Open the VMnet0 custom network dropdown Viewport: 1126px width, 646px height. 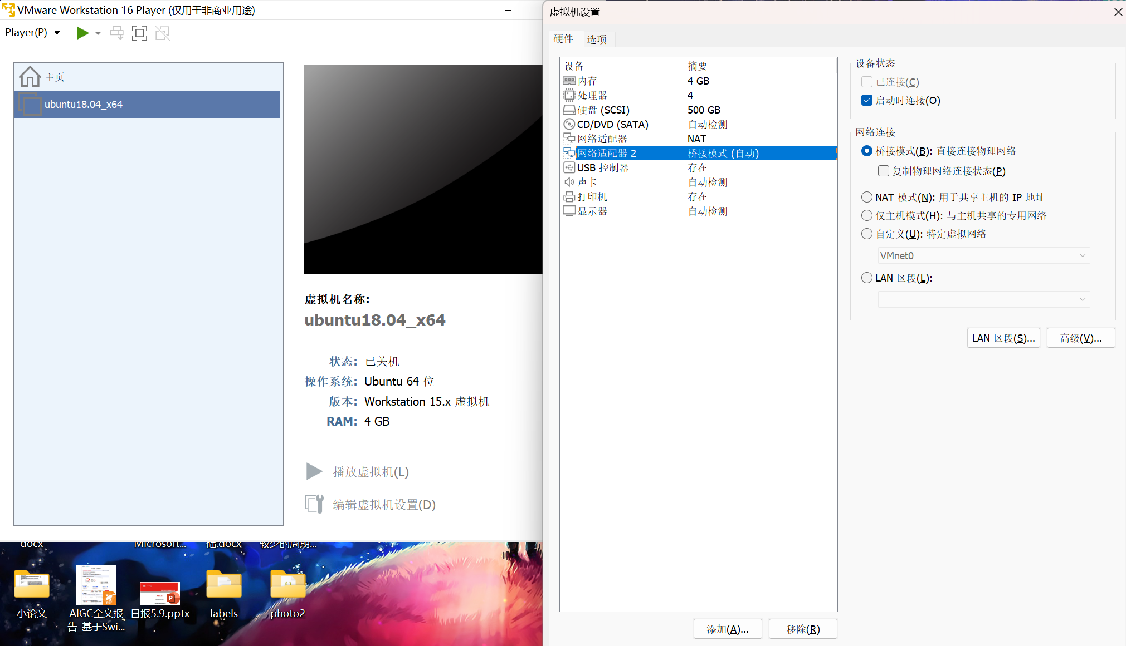pyautogui.click(x=983, y=255)
